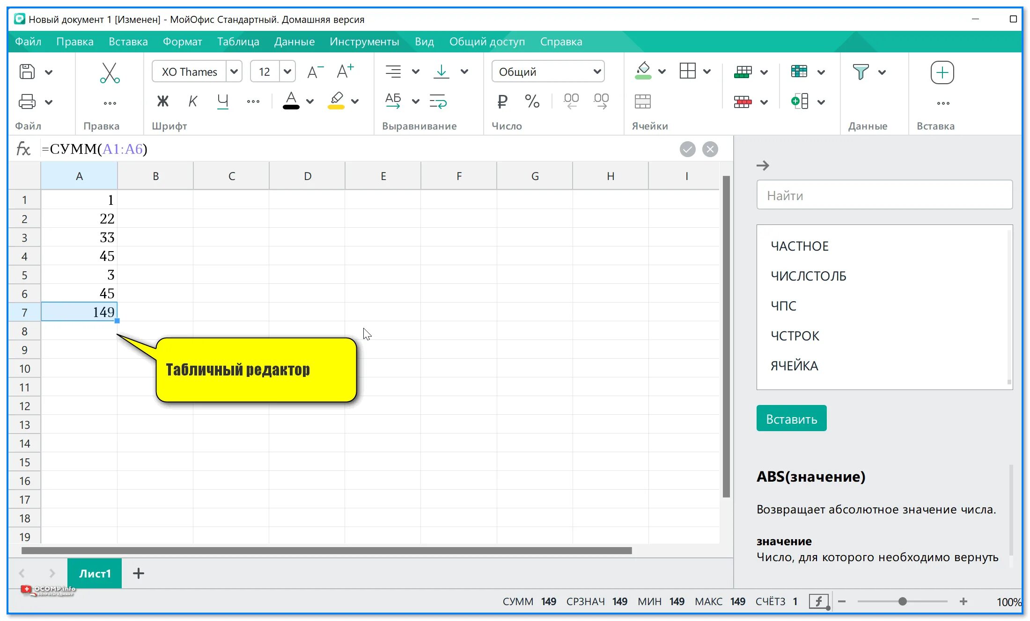Expand the font size 12 dropdown

click(287, 71)
